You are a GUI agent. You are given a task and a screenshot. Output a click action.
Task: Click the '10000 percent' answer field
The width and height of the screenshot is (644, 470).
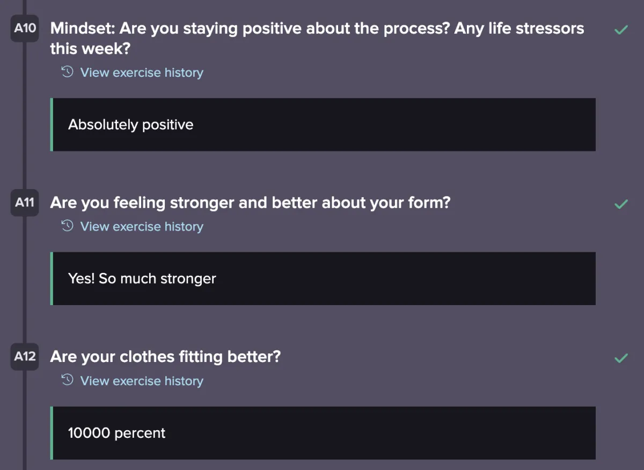pos(324,433)
